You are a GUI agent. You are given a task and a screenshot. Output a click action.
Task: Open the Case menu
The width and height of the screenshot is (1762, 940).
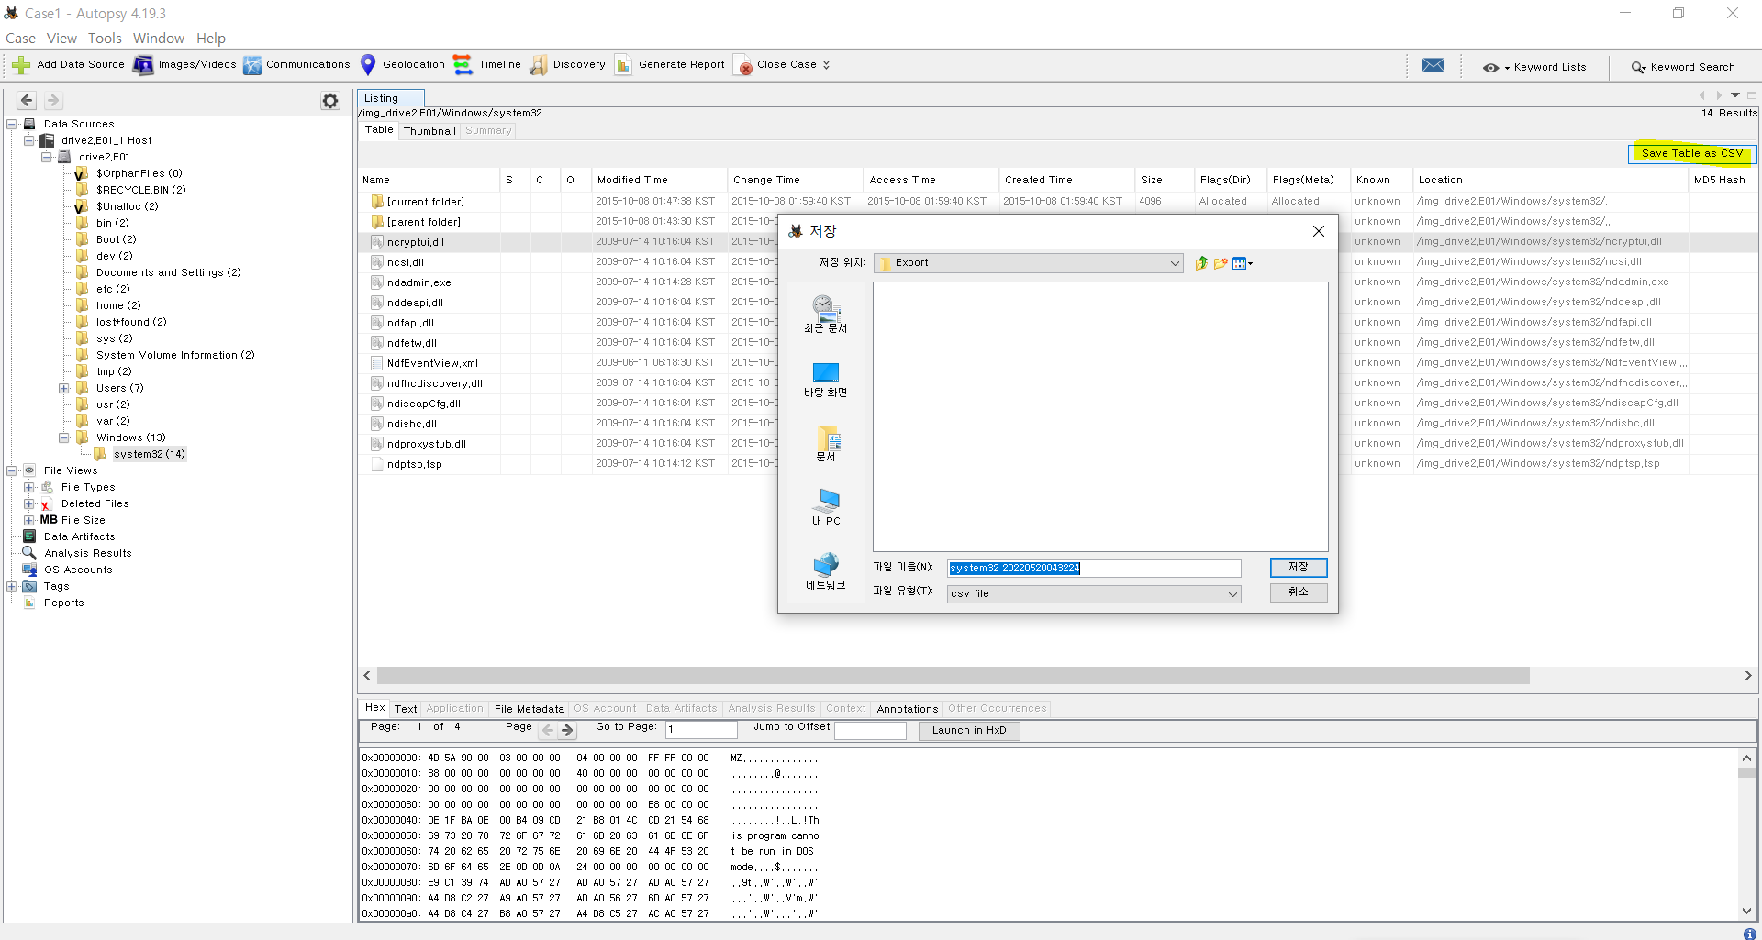pos(21,39)
